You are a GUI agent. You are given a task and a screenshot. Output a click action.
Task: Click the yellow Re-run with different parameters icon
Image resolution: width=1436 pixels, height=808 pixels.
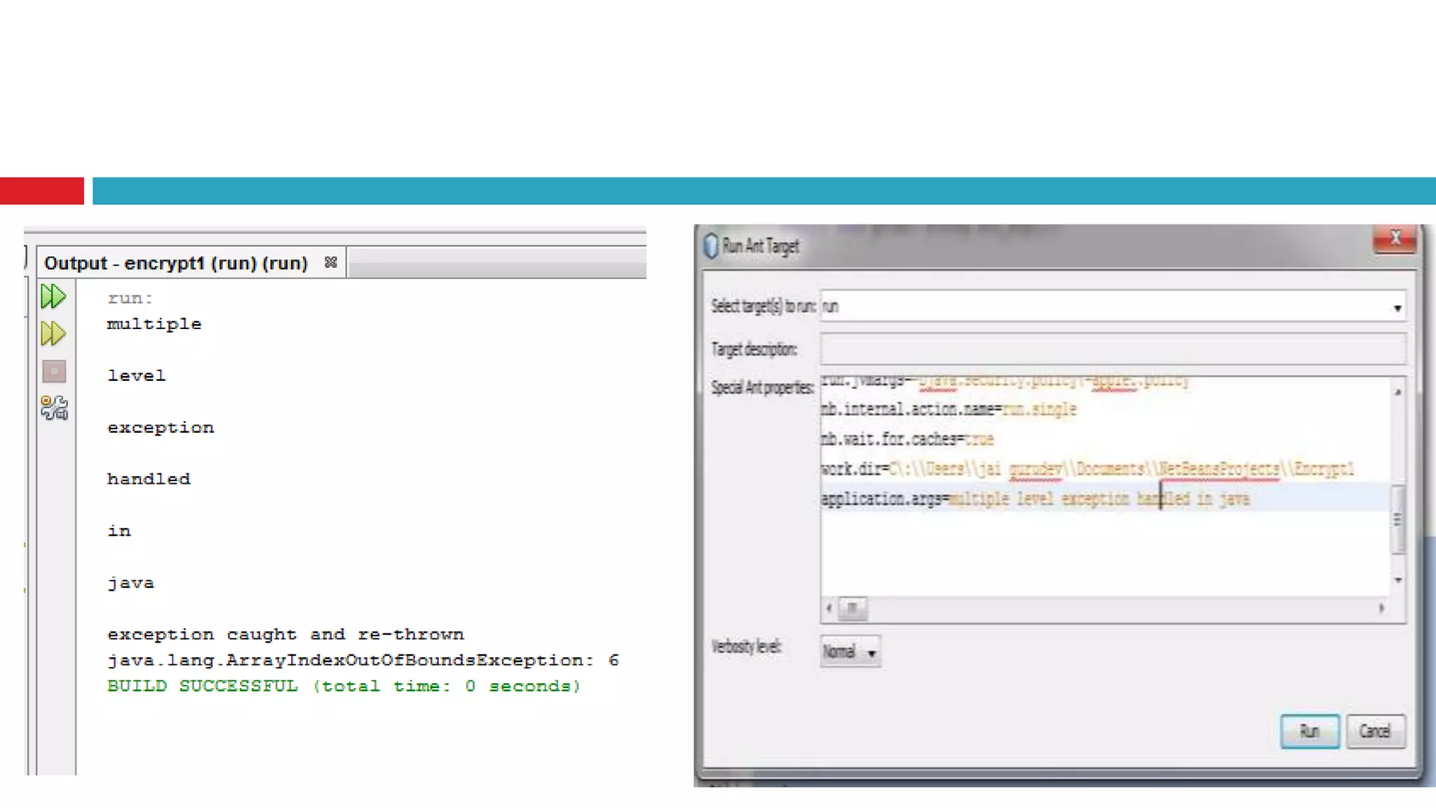pyautogui.click(x=53, y=334)
